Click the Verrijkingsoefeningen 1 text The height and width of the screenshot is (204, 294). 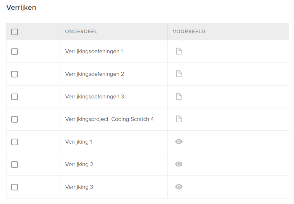pos(94,51)
